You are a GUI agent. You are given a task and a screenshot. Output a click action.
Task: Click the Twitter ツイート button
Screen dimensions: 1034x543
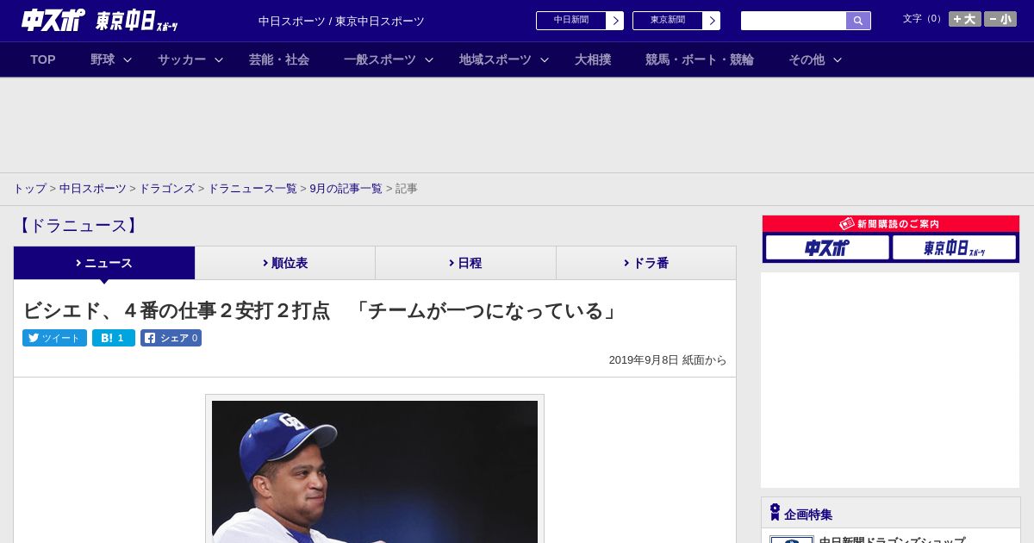[54, 338]
